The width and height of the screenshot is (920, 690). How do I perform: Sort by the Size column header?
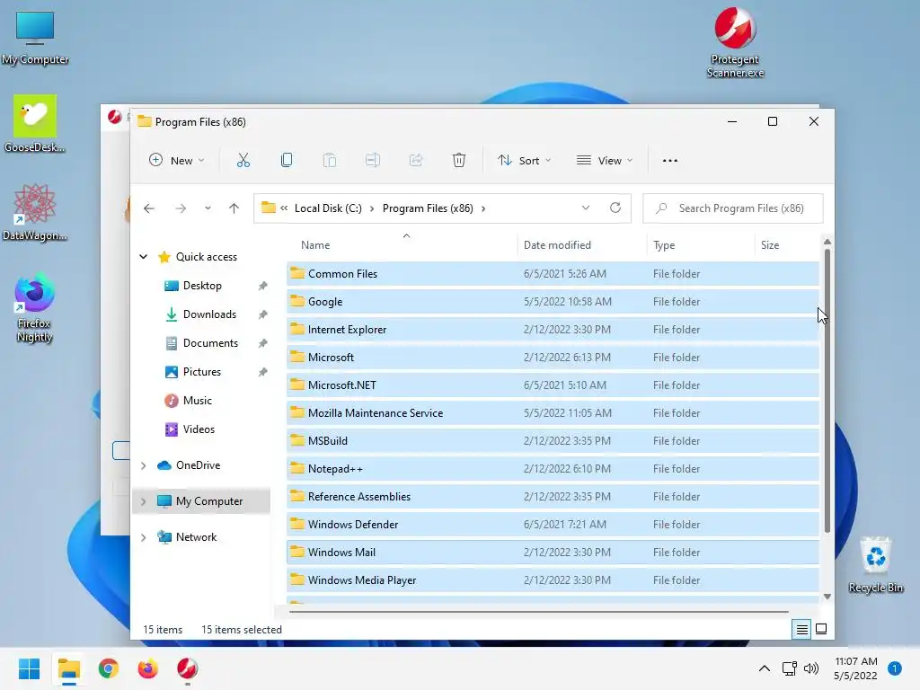[770, 245]
